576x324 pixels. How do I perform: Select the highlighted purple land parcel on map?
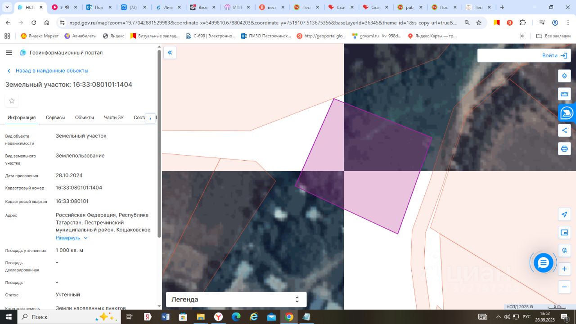pos(364,166)
